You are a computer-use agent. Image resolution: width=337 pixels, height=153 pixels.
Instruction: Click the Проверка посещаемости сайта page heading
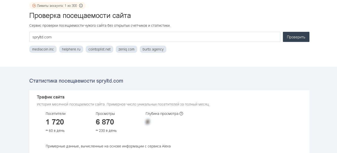[80, 15]
